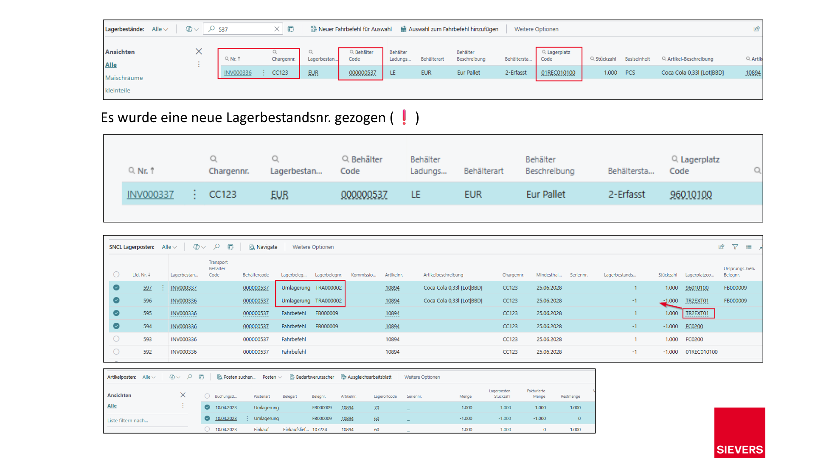Screen dimensions: 815x458
Task: Deselect row 597 in SNCL Lagerposten
Action: [116, 288]
